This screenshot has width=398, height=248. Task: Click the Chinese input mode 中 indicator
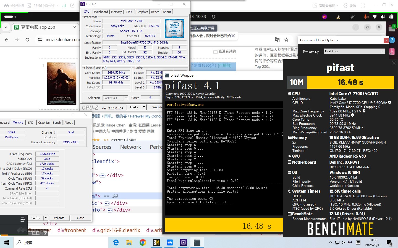coord(350,242)
